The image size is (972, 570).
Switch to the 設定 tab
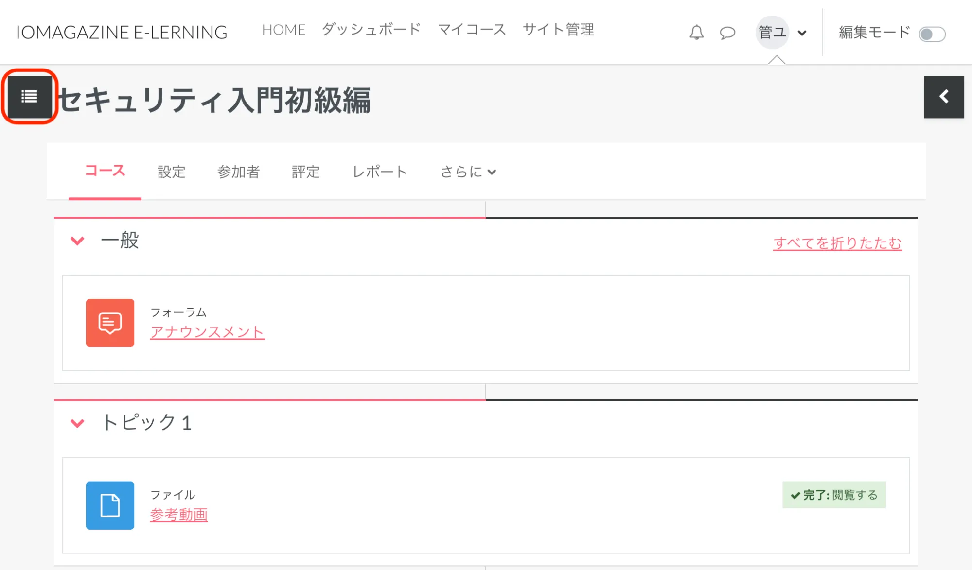[x=172, y=172]
